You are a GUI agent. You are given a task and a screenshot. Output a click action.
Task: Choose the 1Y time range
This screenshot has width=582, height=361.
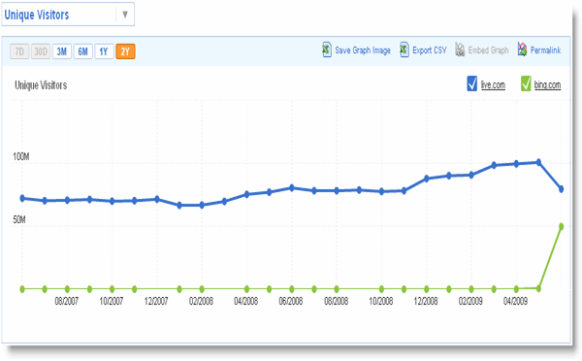[x=104, y=51]
